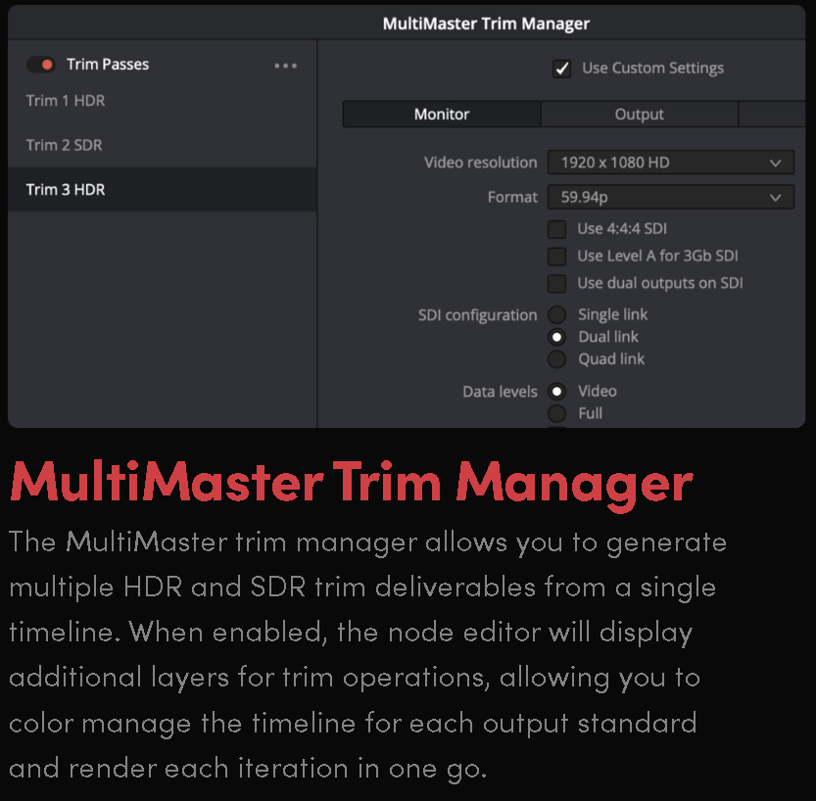Click the SDI configuration label
This screenshot has height=801, width=816.
[477, 315]
